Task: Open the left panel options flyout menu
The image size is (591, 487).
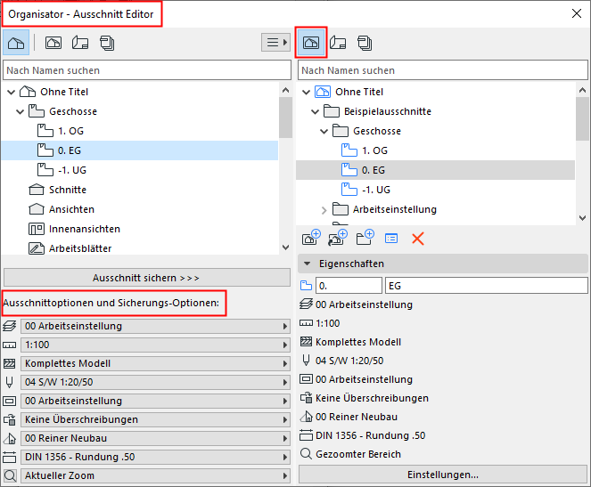Action: 276,42
